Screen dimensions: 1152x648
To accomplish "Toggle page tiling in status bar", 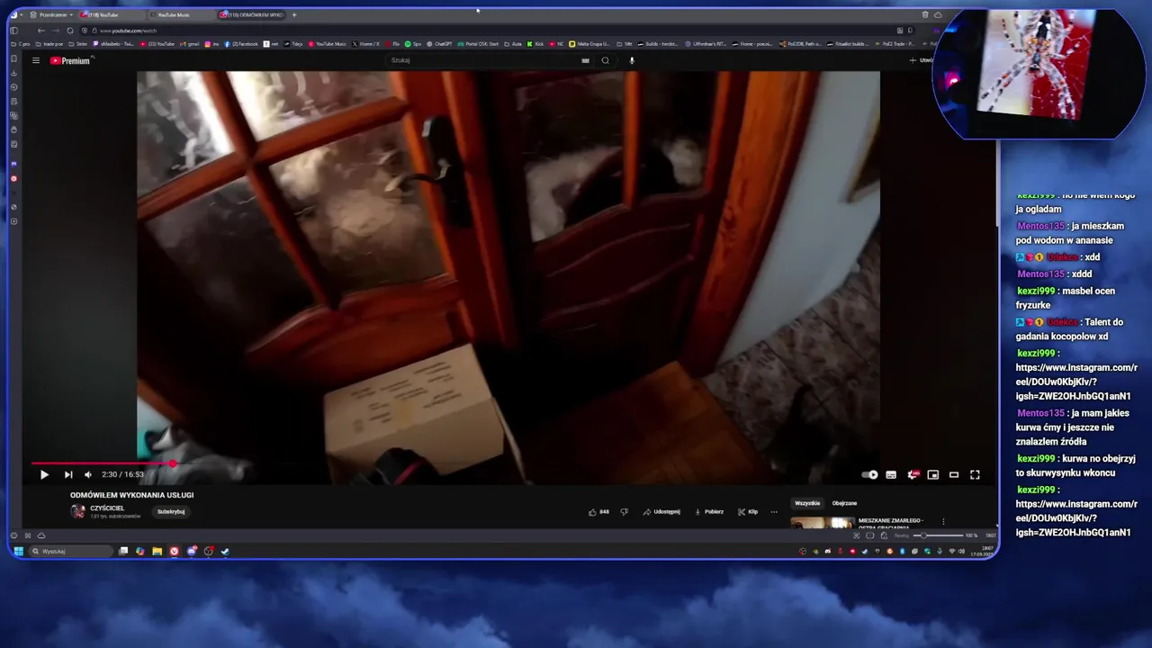I will click(x=869, y=535).
